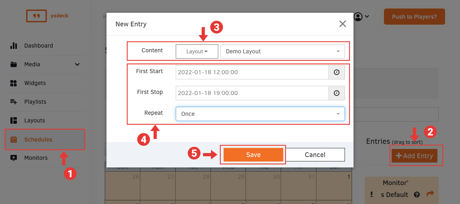Open the user account menu
Image resolution: width=460 pixels, height=204 pixels.
click(361, 17)
